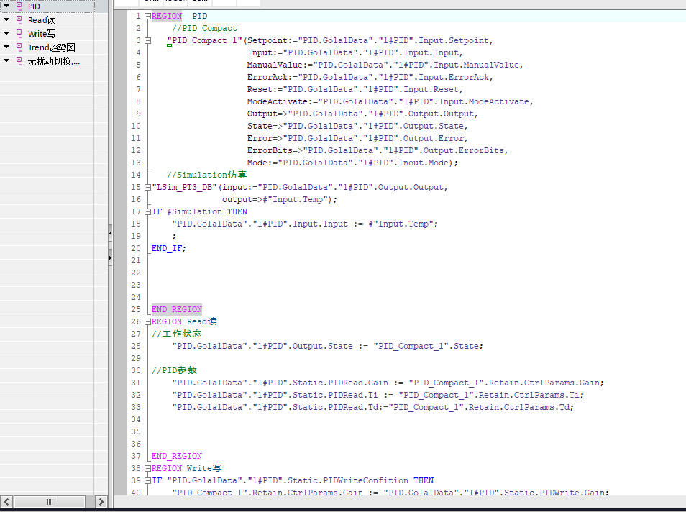Click the right-pointing splitter arrow beside overview
This screenshot has width=686, height=512.
(110, 257)
